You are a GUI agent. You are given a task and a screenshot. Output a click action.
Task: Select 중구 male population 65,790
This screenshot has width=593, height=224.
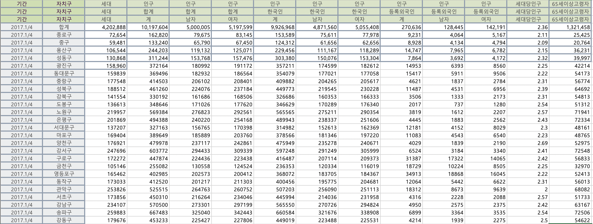click(x=190, y=42)
